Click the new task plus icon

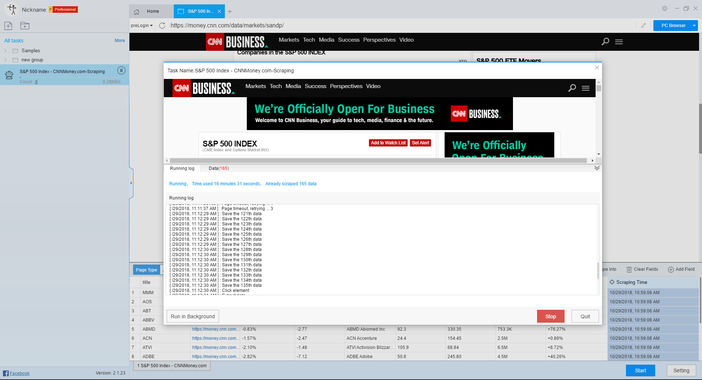coord(8,26)
